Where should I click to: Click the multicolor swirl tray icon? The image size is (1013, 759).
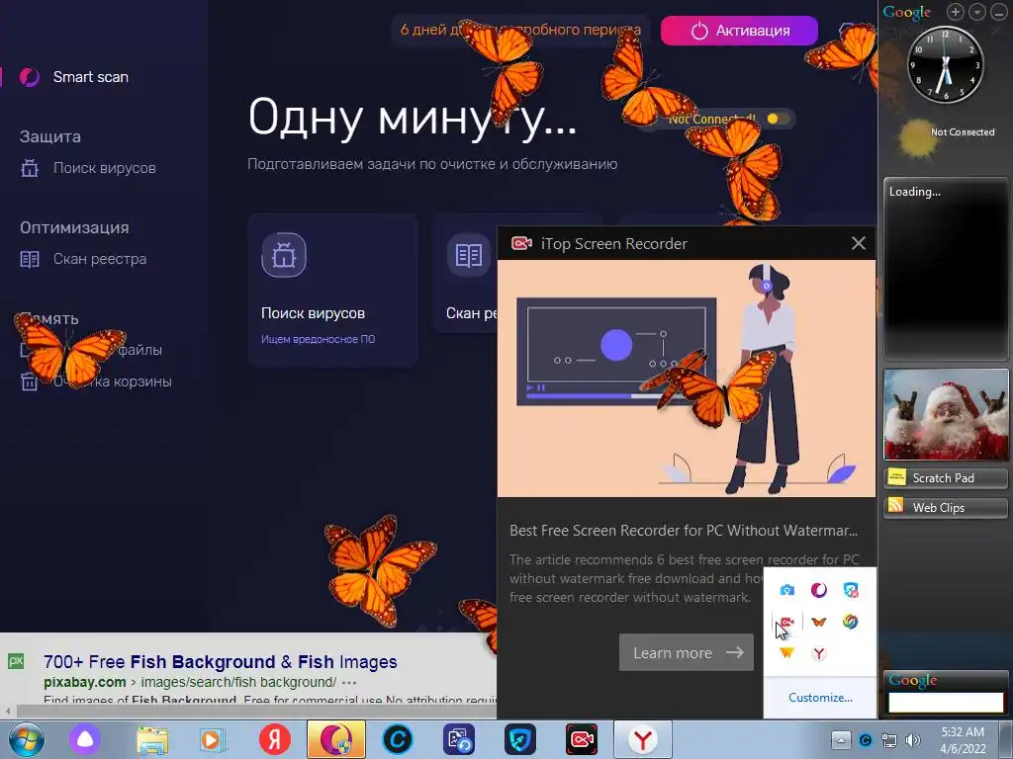(850, 622)
